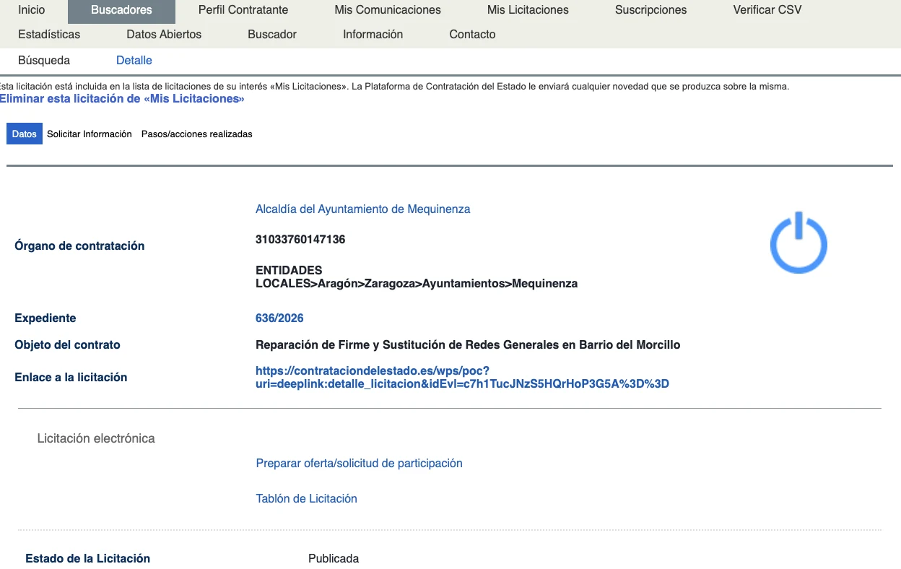
Task: Go to Suscripciones
Action: coord(650,10)
